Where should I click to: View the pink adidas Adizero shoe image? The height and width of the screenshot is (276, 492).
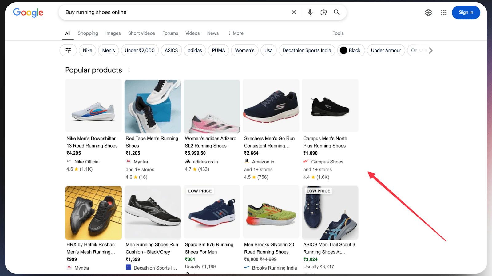[x=212, y=106]
